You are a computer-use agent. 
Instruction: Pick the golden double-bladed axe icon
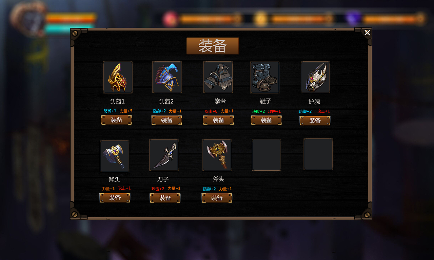point(217,155)
